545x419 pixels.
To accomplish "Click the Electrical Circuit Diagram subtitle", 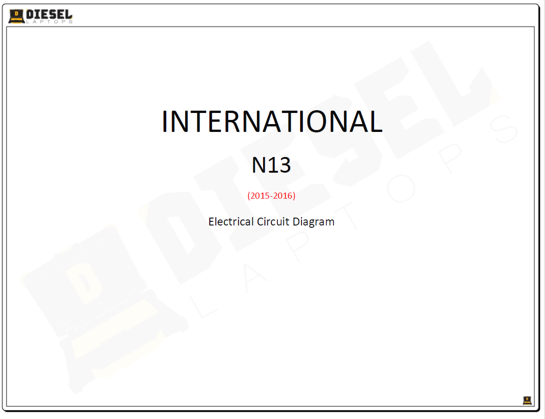I will point(271,222).
